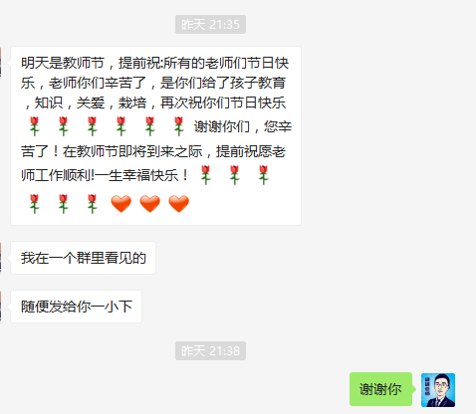Screen dimensions: 476x414
Task: Click the 昨天 21:38 timestamp label
Action: [x=210, y=350]
